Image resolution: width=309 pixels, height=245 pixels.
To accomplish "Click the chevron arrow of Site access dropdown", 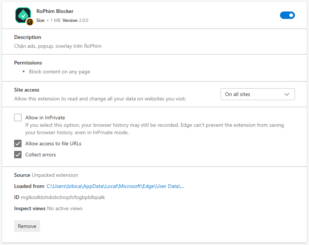I will (x=287, y=94).
